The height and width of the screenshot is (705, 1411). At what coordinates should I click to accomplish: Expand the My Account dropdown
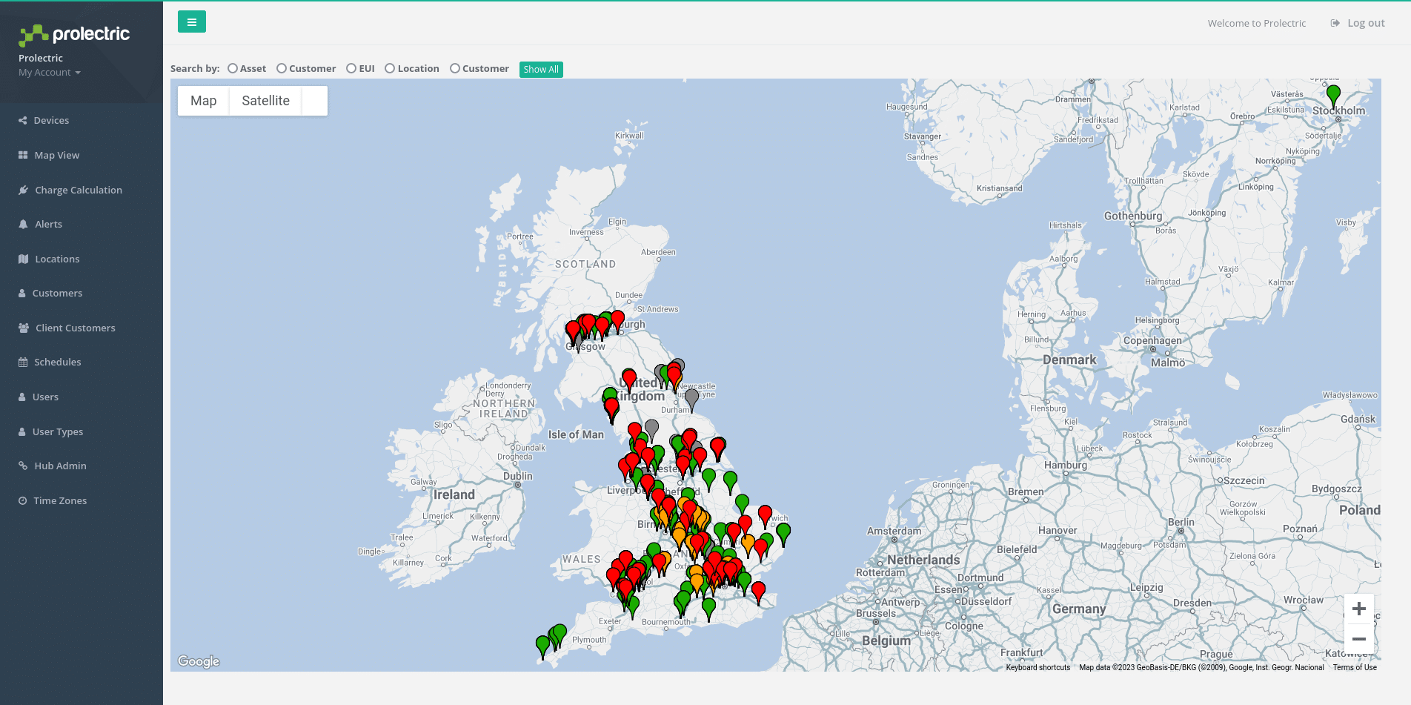pos(49,72)
